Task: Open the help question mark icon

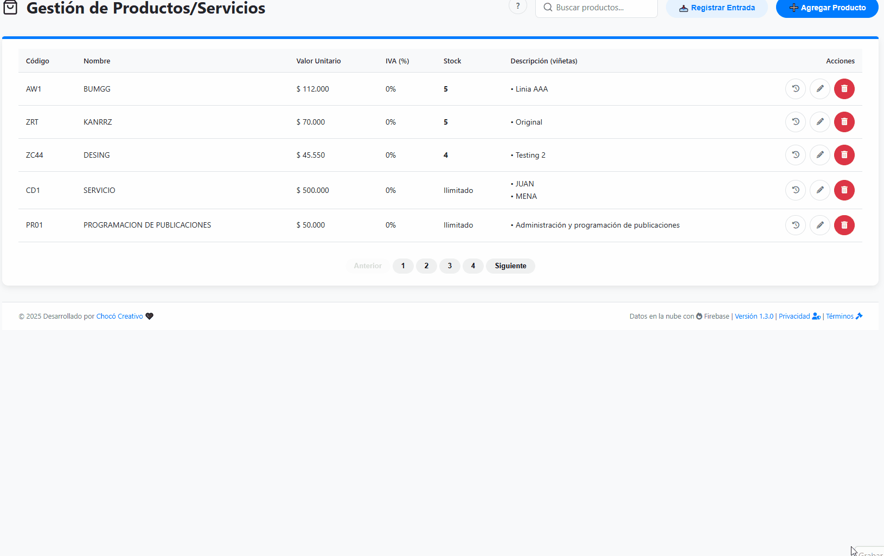Action: (517, 7)
